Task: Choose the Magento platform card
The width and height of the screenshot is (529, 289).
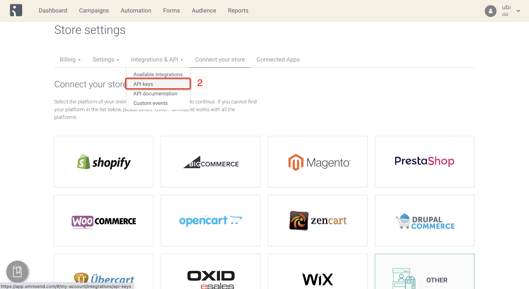Action: tap(317, 162)
